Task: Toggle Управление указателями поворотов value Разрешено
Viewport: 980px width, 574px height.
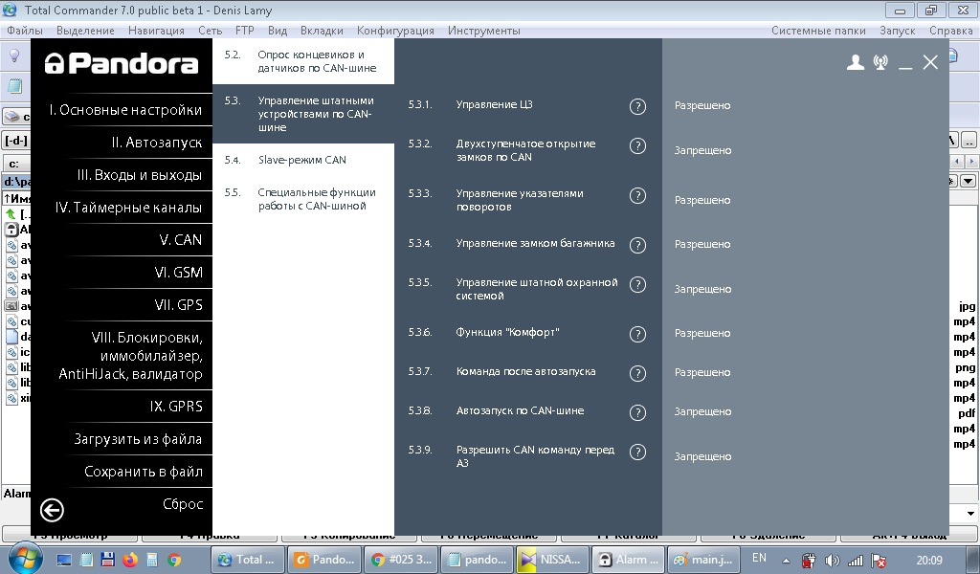Action: (x=702, y=201)
